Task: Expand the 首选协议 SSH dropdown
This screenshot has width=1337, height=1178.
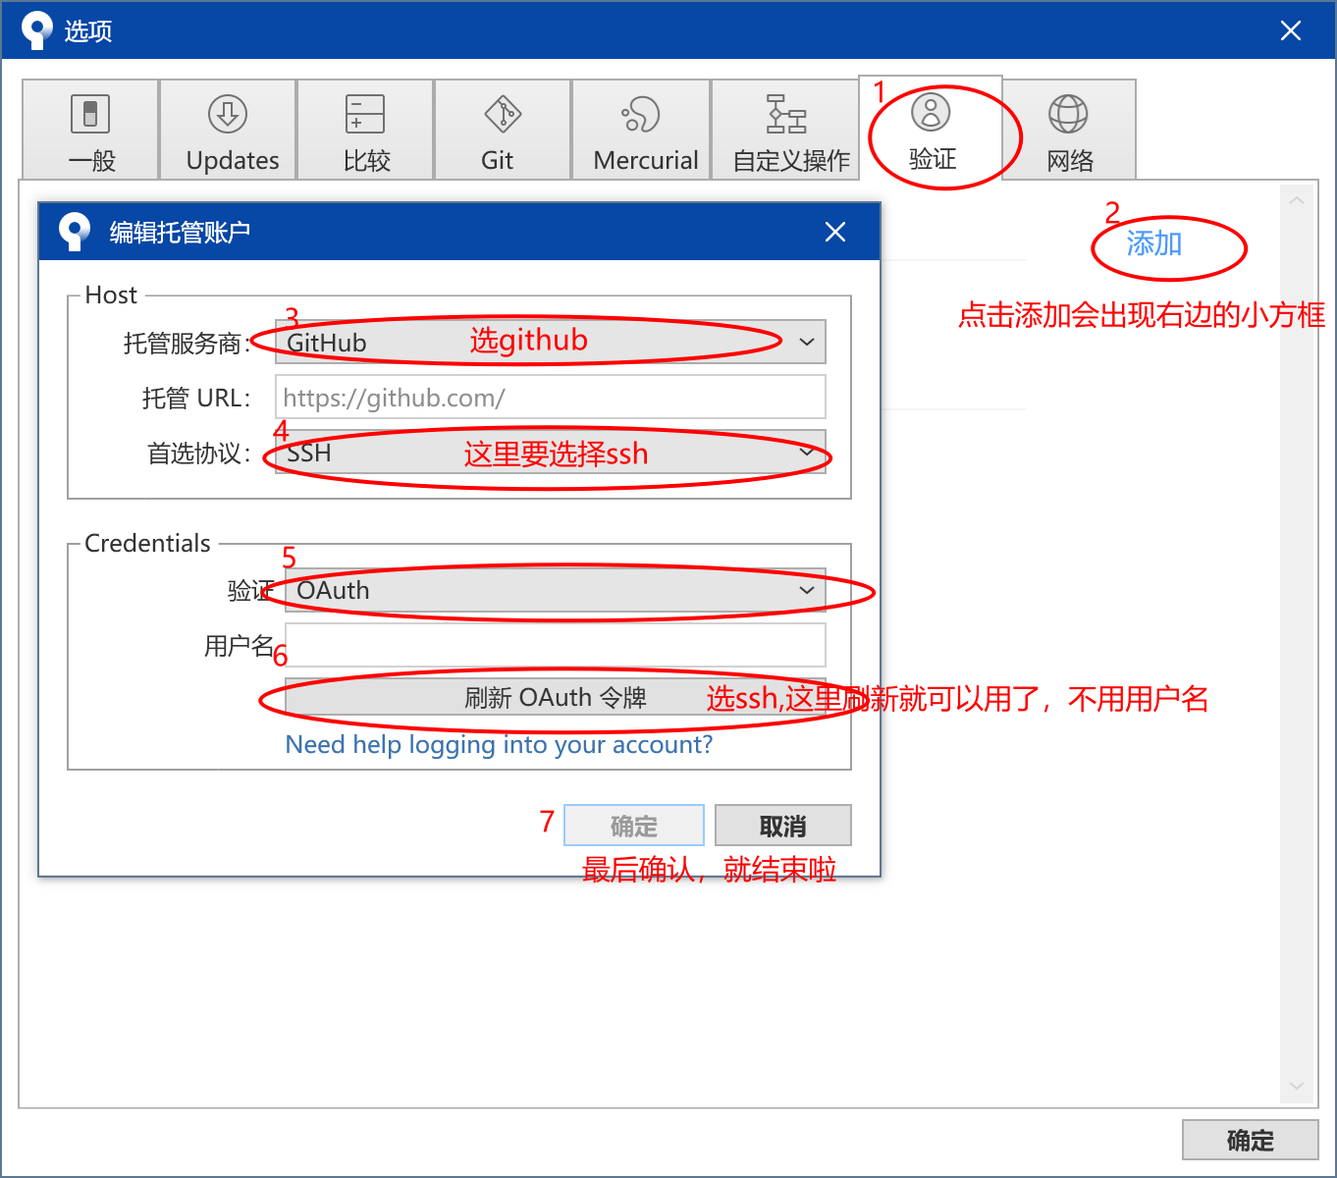Action: point(551,453)
